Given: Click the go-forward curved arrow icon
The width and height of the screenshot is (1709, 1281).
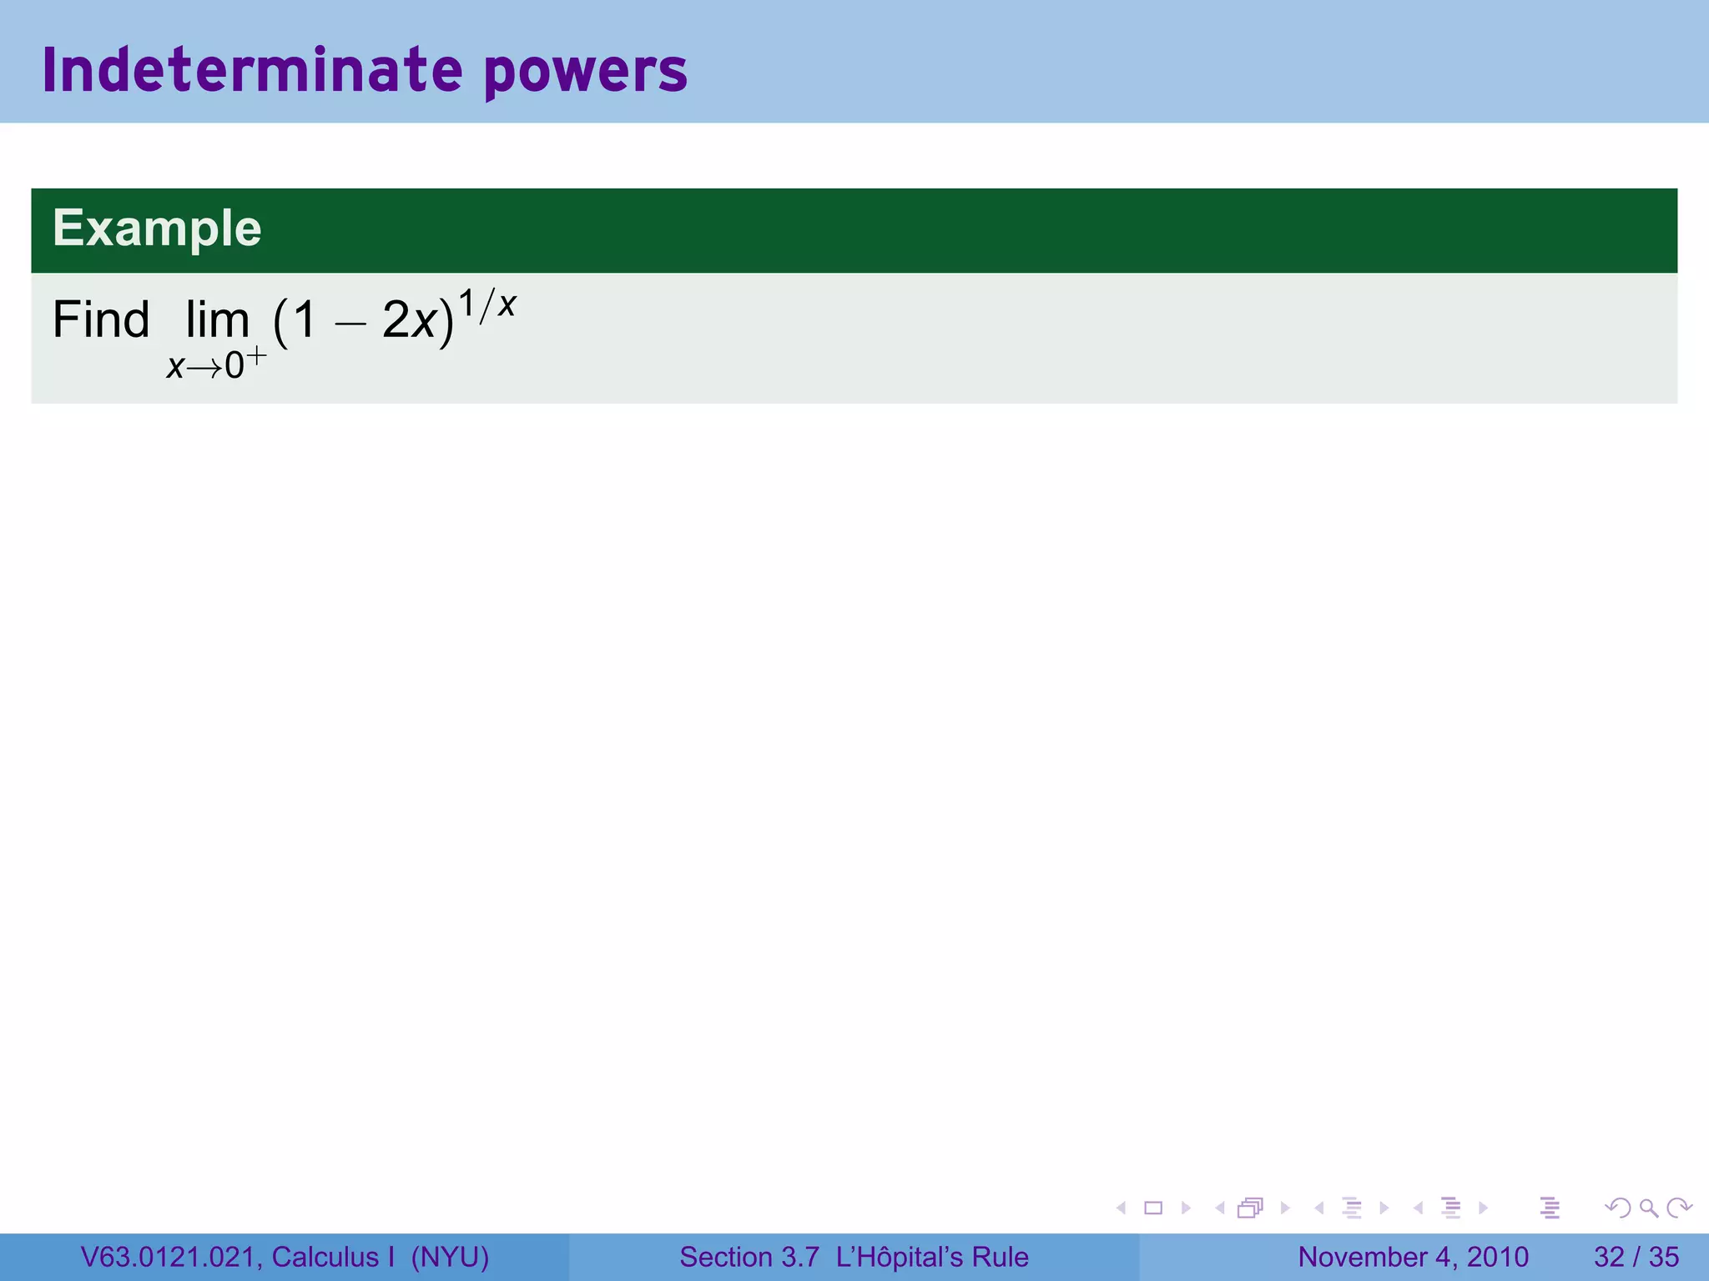Looking at the screenshot, I should (1679, 1208).
